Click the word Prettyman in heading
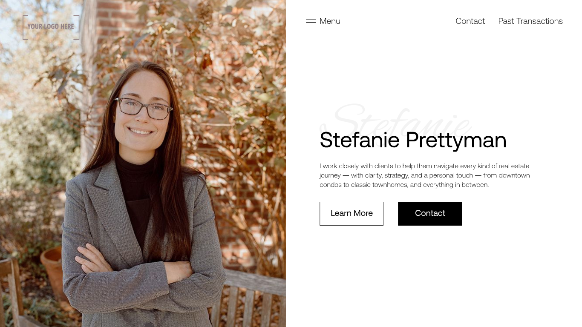This screenshot has width=582, height=327. (456, 140)
